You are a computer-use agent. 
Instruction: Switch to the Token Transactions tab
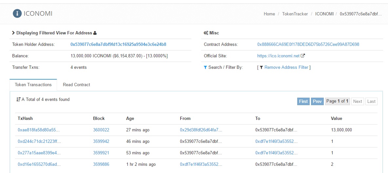(x=33, y=85)
